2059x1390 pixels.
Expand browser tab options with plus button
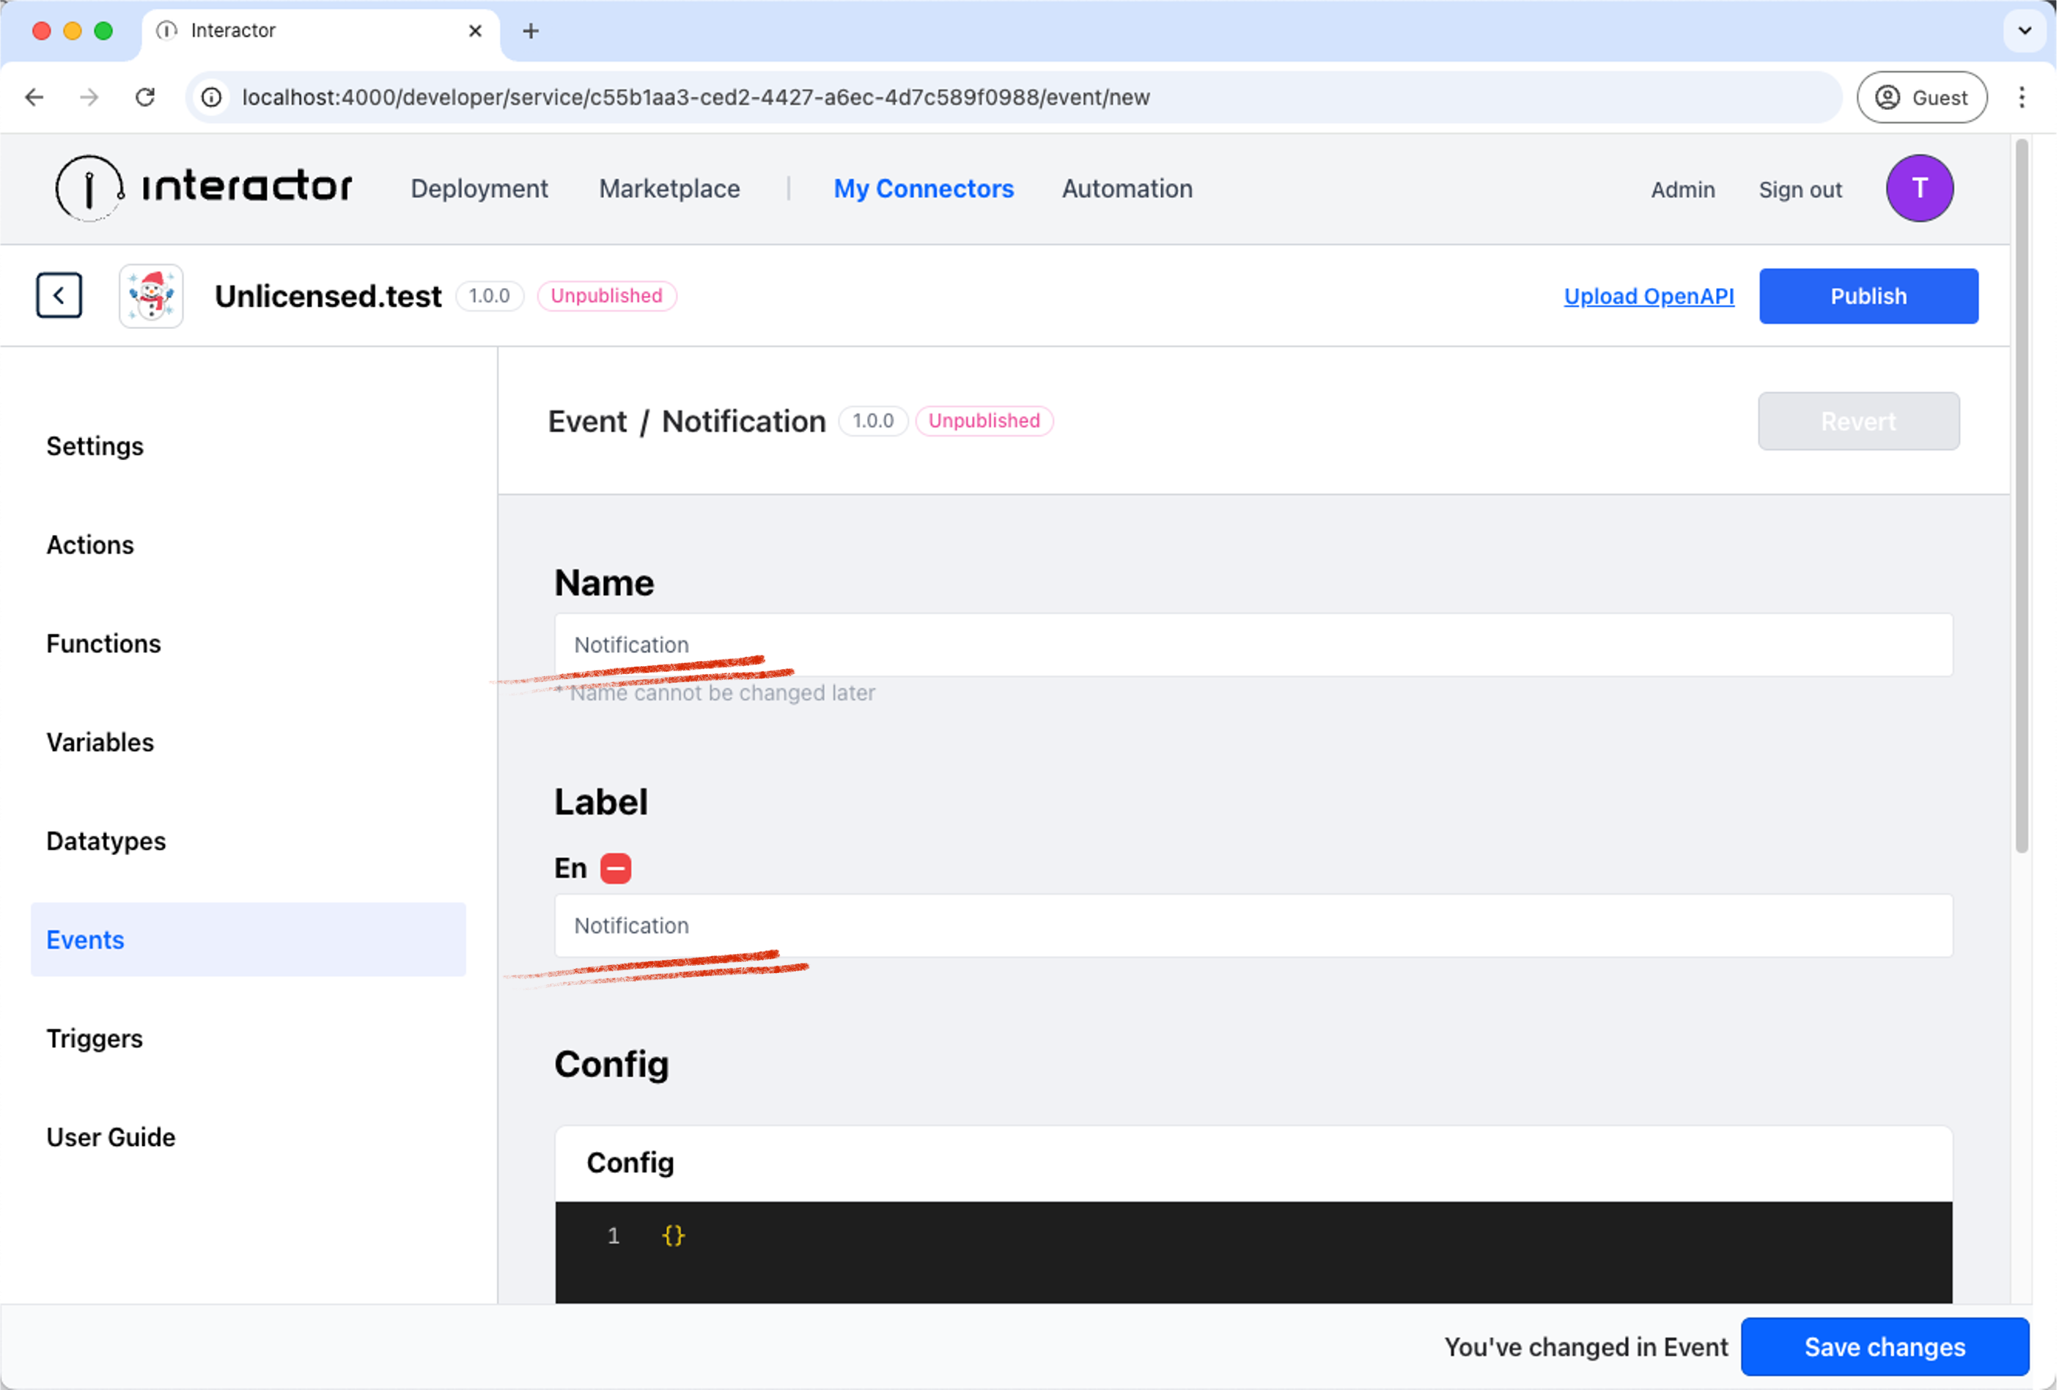[x=526, y=31]
